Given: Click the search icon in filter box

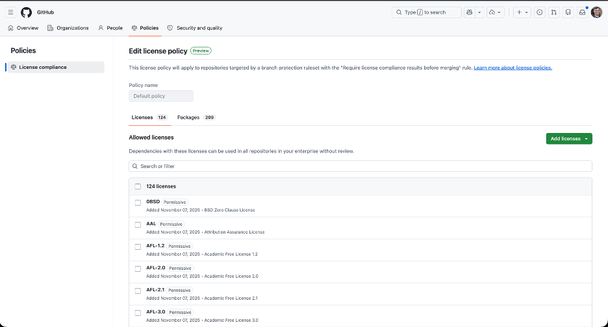Looking at the screenshot, I should point(135,166).
